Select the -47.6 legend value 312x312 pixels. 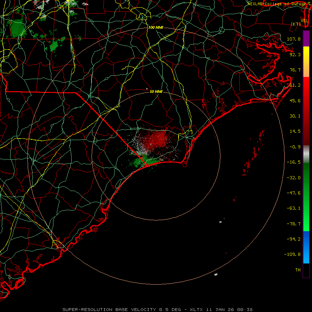point(294,193)
